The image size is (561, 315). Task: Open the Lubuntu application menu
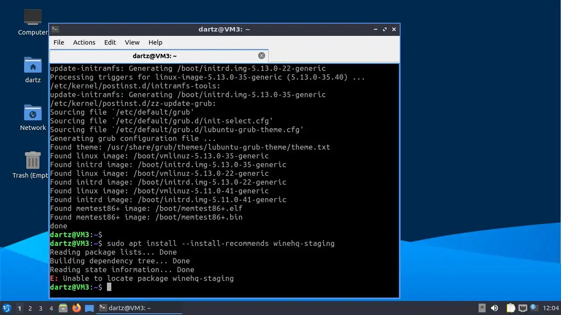[7, 308]
